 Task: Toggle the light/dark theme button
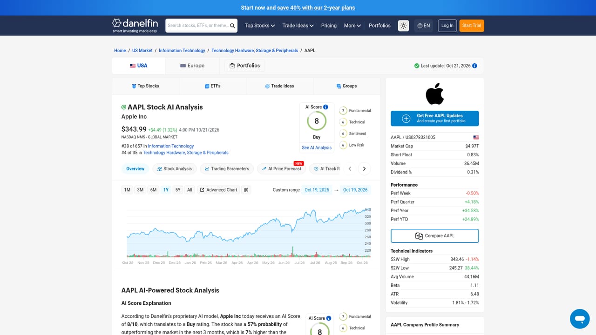click(404, 26)
